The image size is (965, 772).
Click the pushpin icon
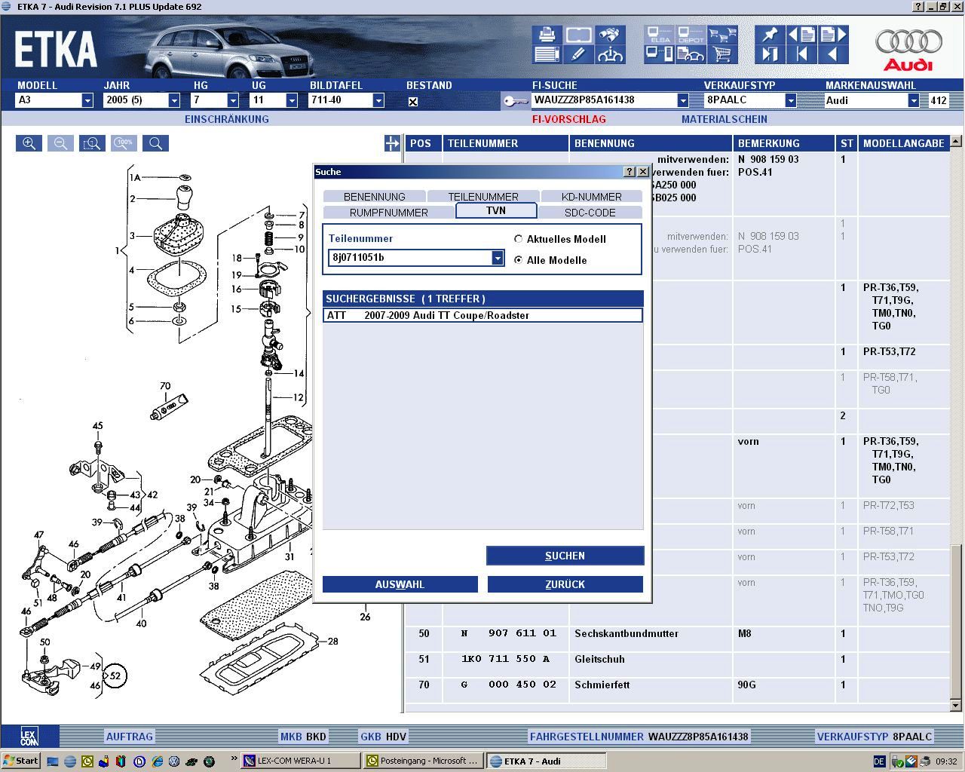[x=770, y=35]
